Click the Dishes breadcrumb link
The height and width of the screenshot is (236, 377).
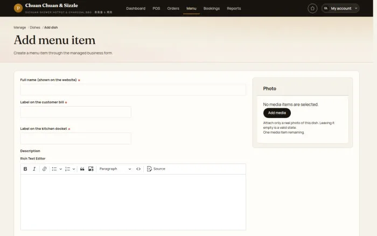coord(35,27)
